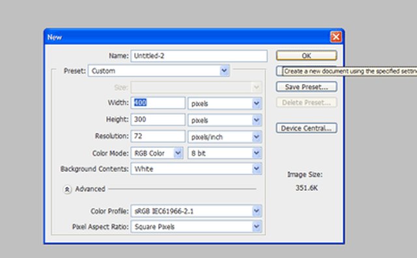Open the Resolution units dropdown
417x258 pixels.
pyautogui.click(x=225, y=137)
